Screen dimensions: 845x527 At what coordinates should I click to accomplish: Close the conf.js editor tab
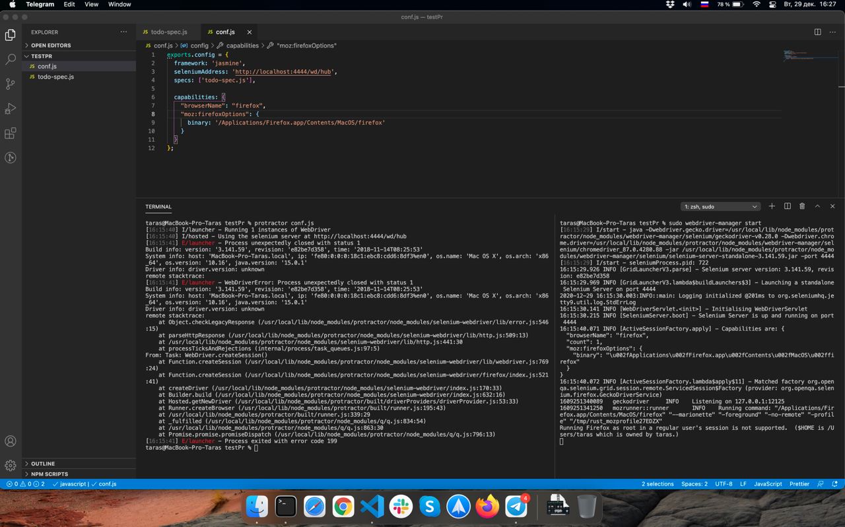pyautogui.click(x=250, y=32)
